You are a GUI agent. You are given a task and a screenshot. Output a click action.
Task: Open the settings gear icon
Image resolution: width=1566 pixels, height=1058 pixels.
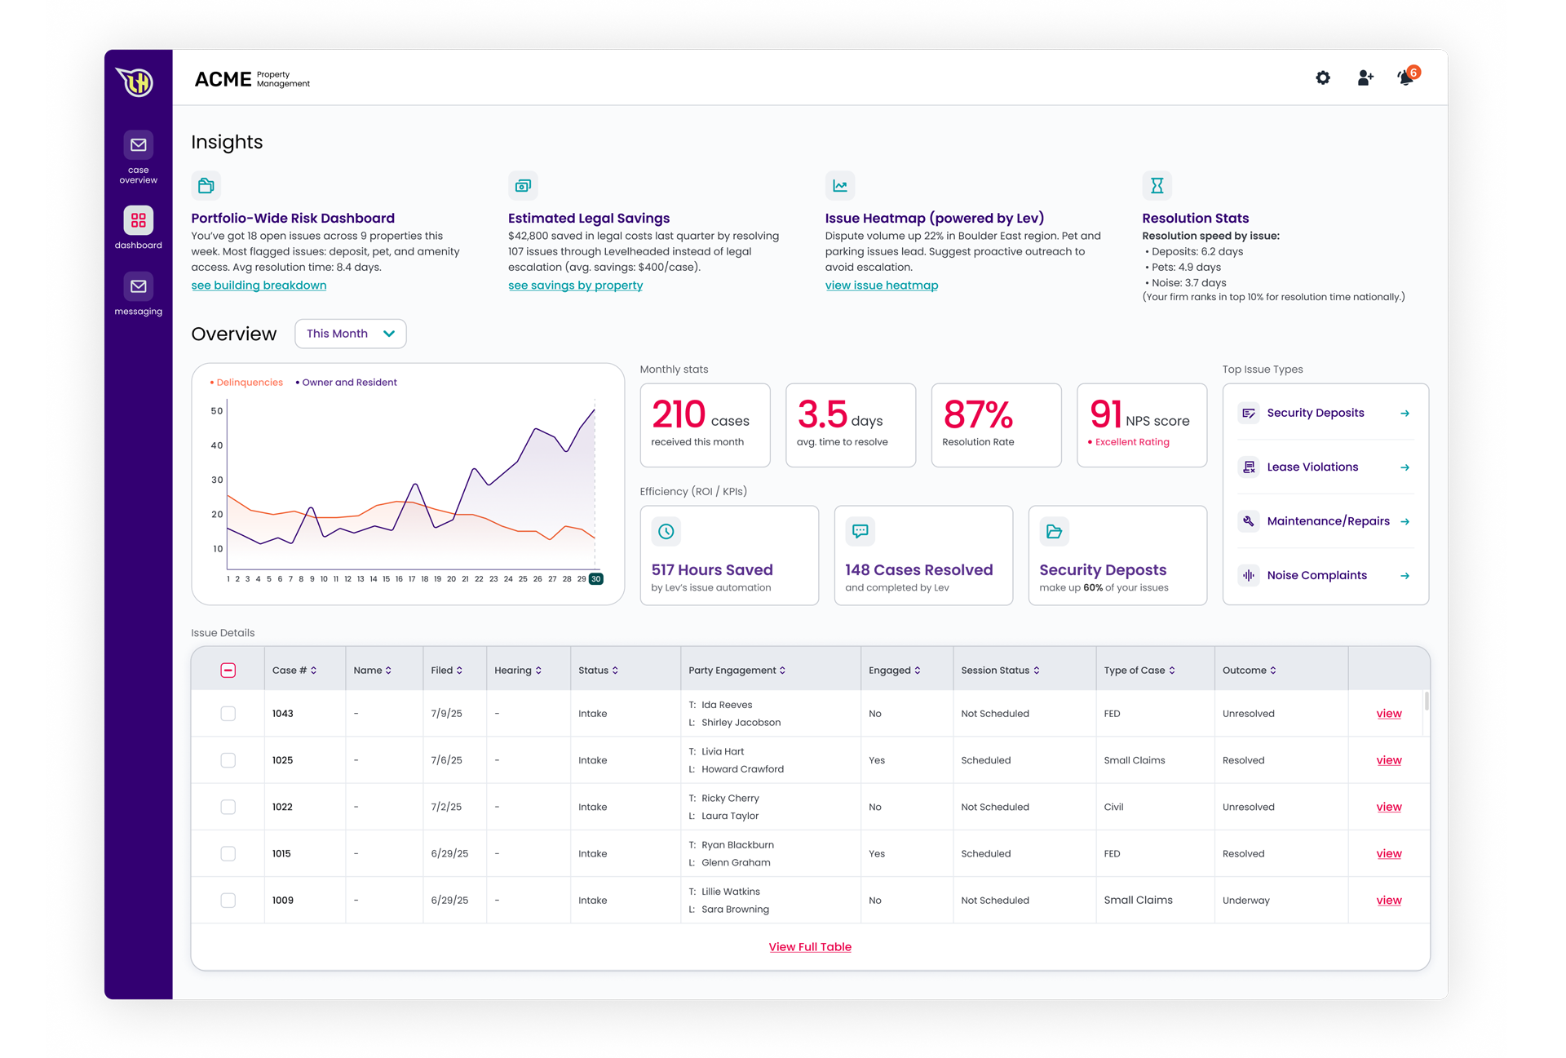click(x=1322, y=77)
